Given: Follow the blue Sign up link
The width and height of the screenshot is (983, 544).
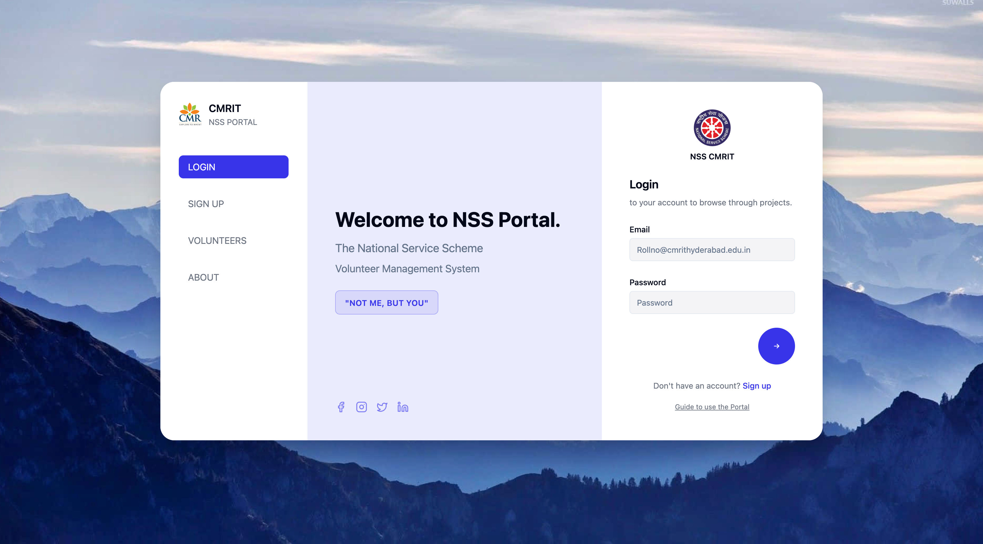Looking at the screenshot, I should [756, 385].
